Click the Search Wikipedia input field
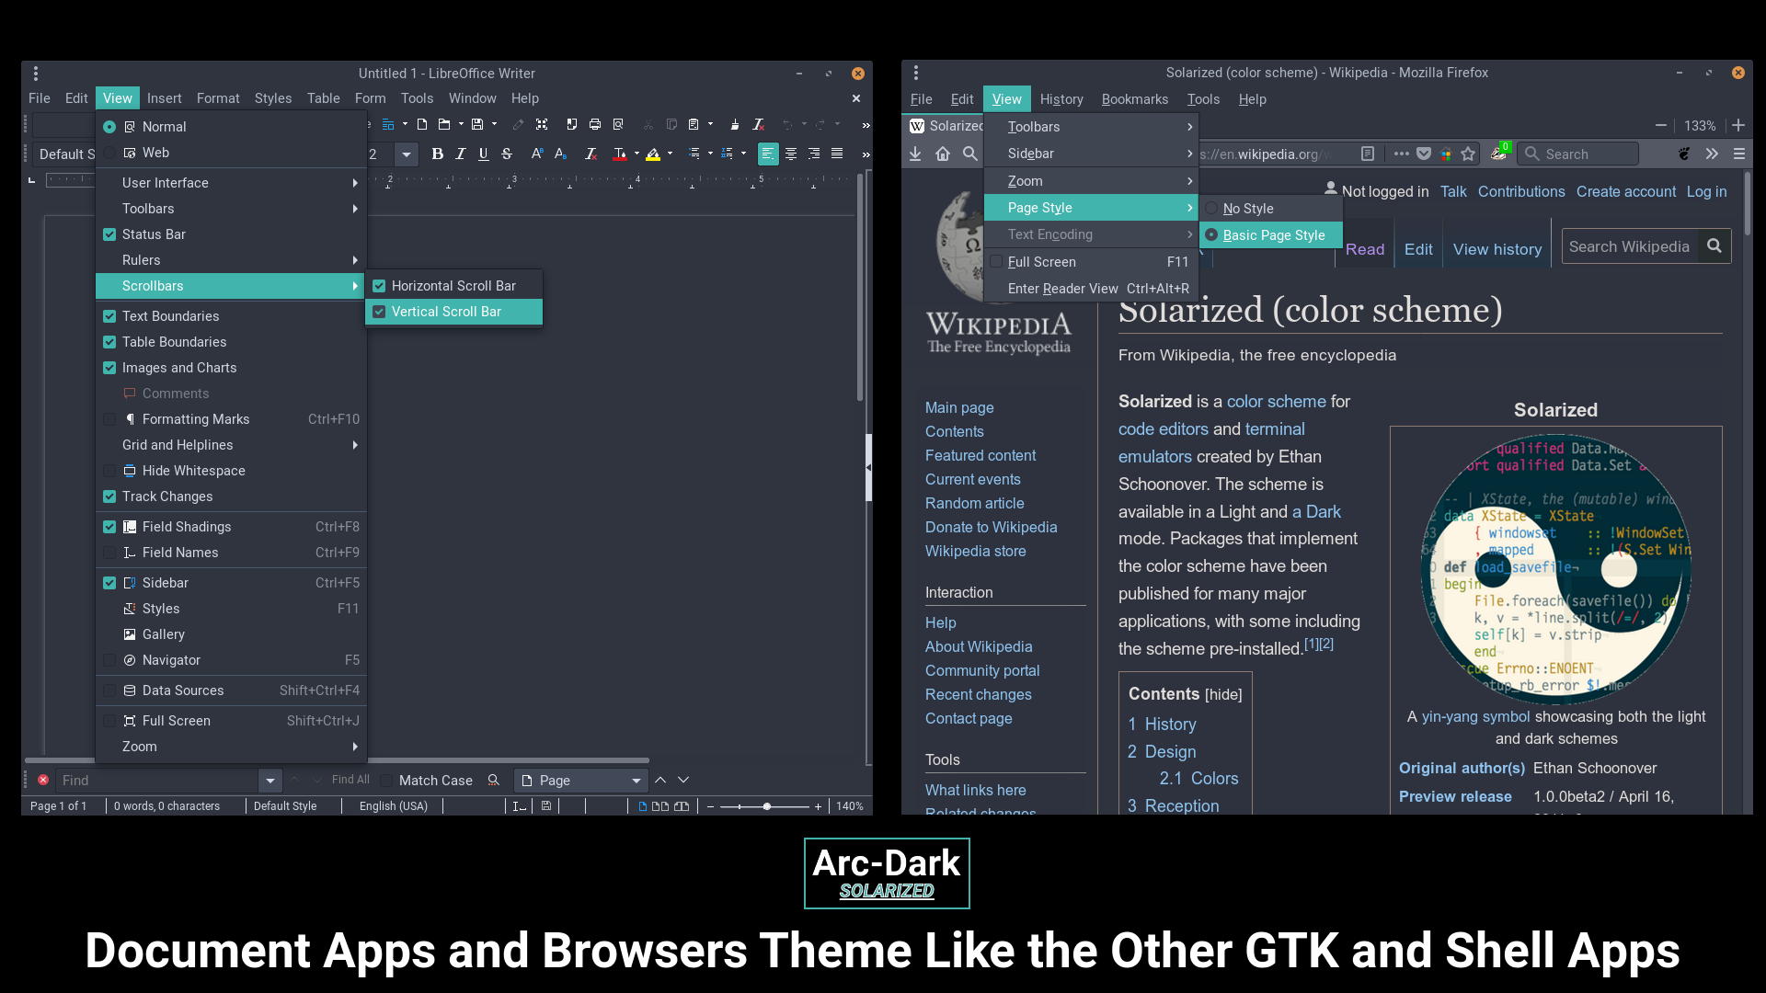1766x993 pixels. (x=1631, y=246)
